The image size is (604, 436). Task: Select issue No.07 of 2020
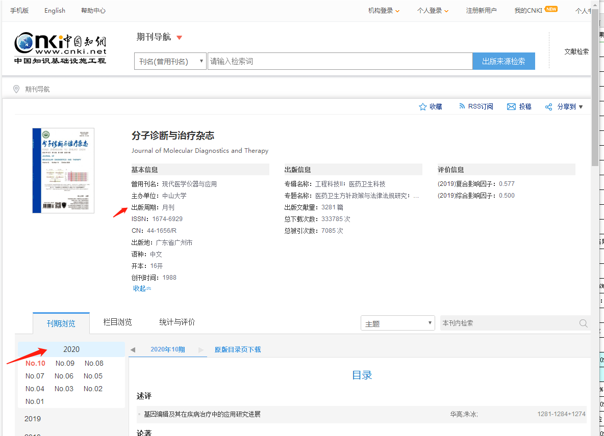pos(35,376)
